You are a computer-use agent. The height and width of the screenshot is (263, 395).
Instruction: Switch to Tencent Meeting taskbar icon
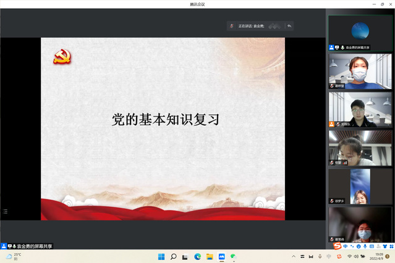[x=222, y=257]
